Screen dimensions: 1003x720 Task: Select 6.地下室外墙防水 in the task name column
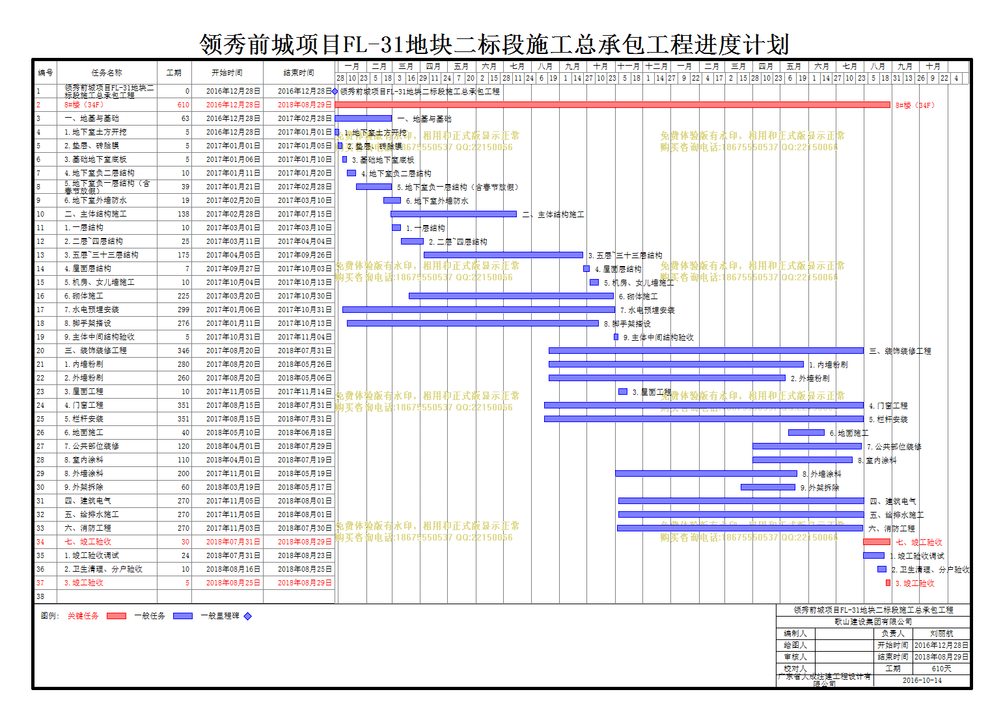95,200
